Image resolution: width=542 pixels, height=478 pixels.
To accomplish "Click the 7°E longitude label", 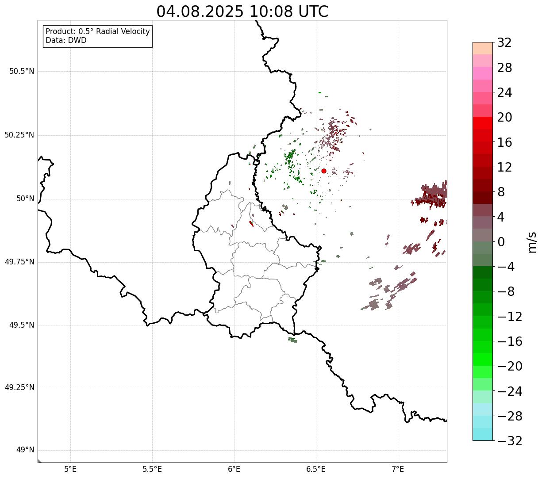I will [x=398, y=469].
